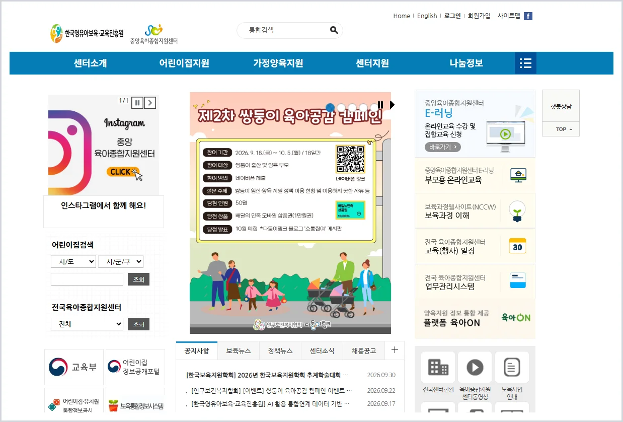Focus the 어린이집검색 name input field

pos(87,279)
